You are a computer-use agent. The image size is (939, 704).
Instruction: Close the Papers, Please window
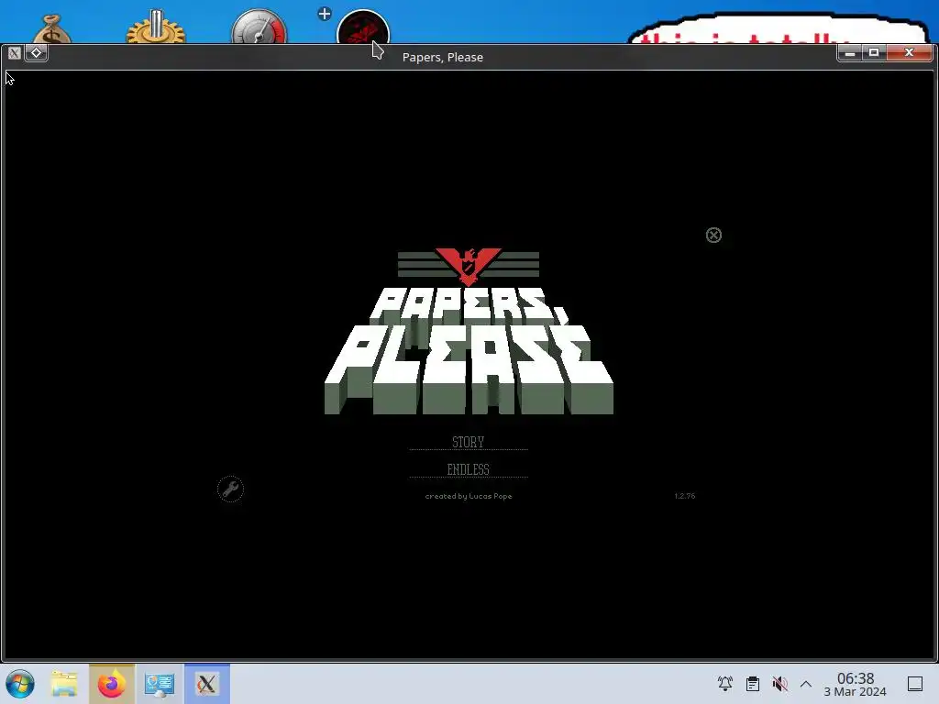(x=909, y=52)
